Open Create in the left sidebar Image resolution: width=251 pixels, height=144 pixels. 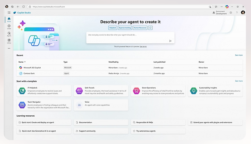[x=9, y=27]
